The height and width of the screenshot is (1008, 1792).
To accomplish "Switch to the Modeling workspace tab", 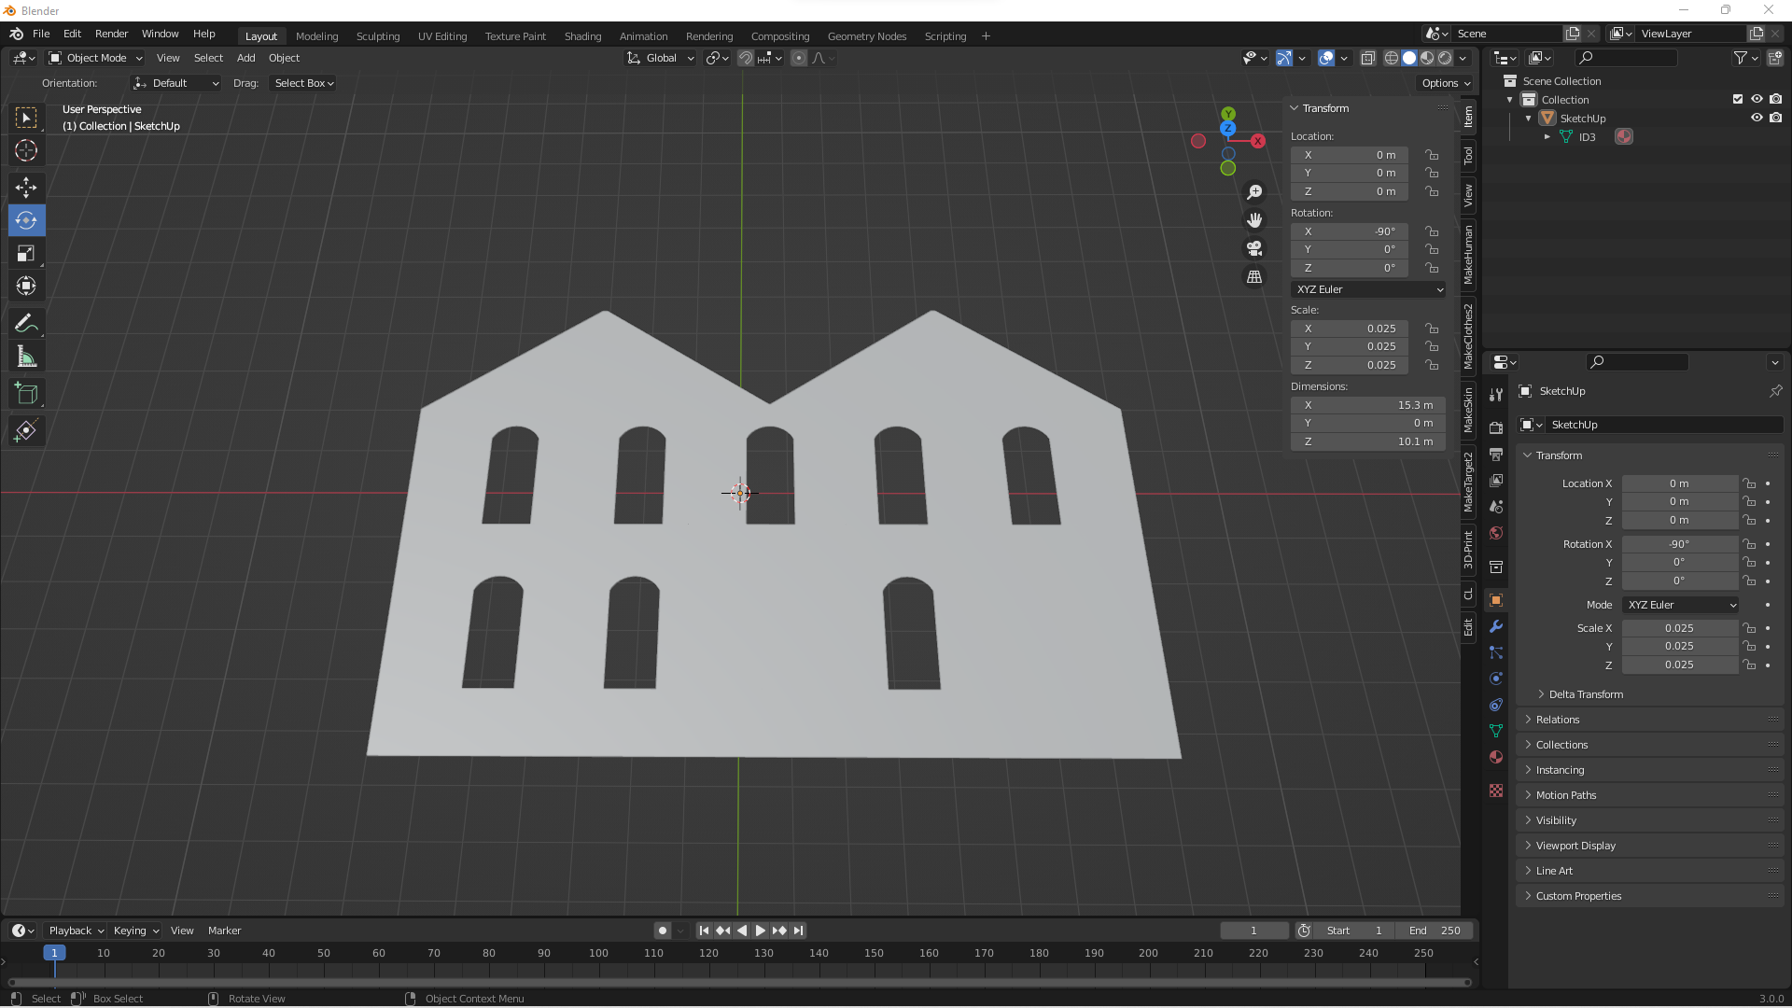I will click(x=316, y=36).
